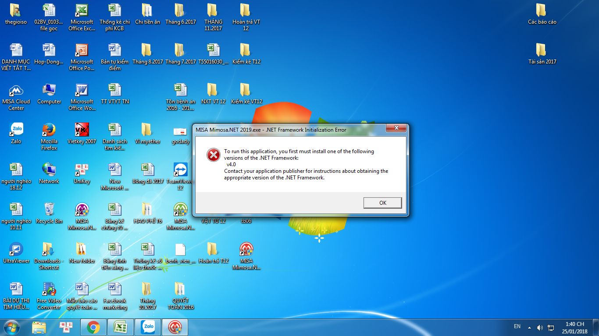Screen dimensions: 599x336
Task: Select the TeamViewer 12 desktop icon
Action: point(180,177)
